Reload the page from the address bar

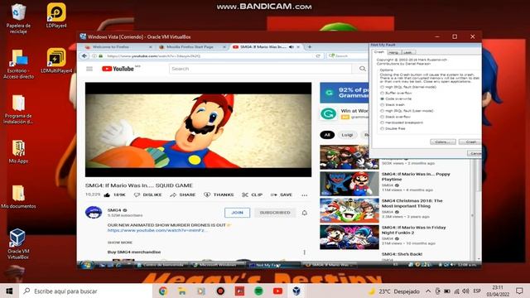(x=318, y=55)
